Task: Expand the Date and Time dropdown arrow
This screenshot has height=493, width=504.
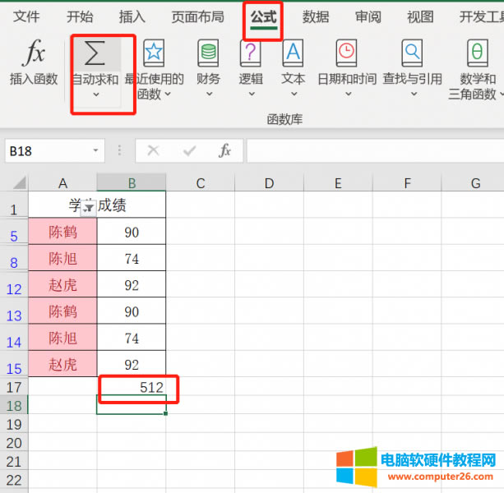Action: click(348, 94)
